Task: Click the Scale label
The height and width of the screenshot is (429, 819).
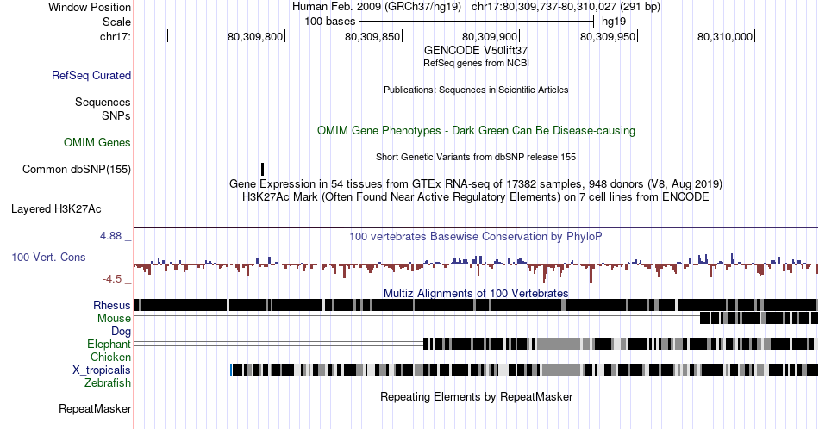Action: coord(117,22)
